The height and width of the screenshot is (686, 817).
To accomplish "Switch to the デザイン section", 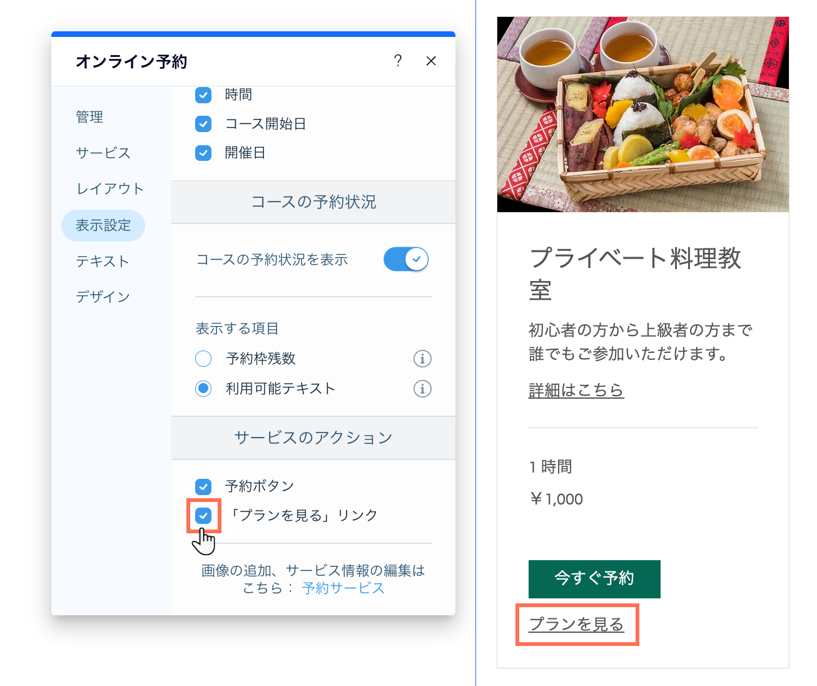I will (103, 296).
